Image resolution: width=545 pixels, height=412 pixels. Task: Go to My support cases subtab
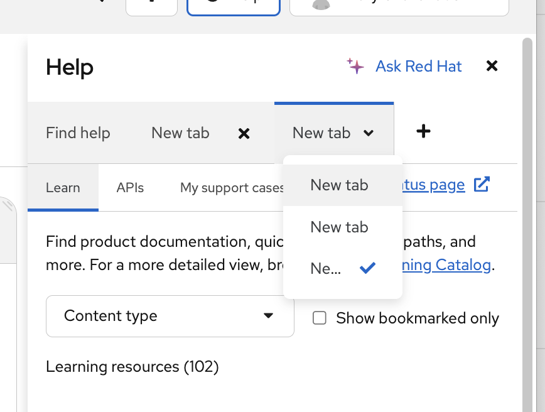(x=231, y=188)
